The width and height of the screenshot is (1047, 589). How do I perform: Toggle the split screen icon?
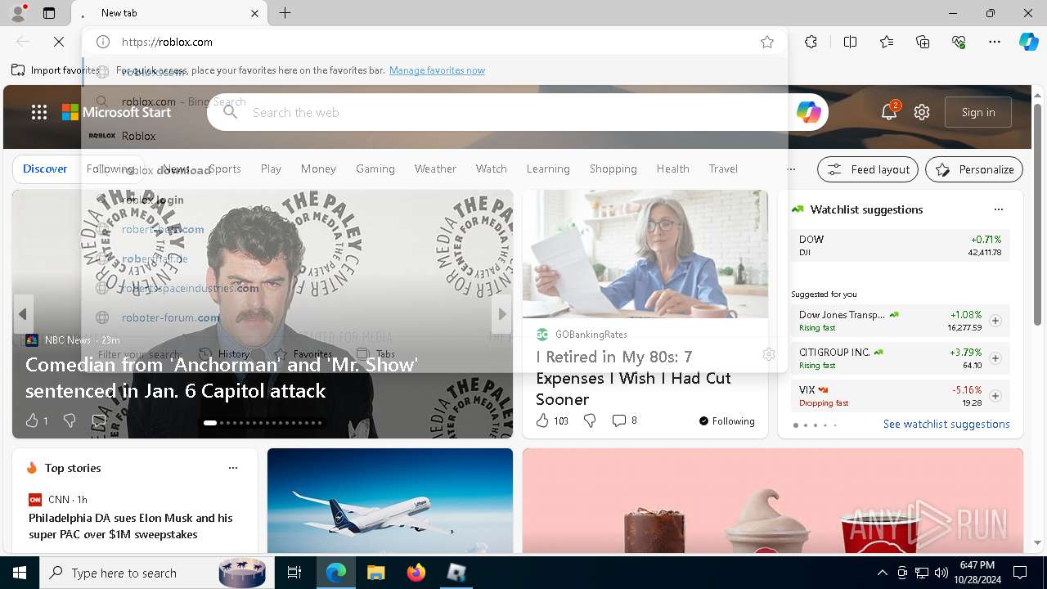[x=850, y=42]
